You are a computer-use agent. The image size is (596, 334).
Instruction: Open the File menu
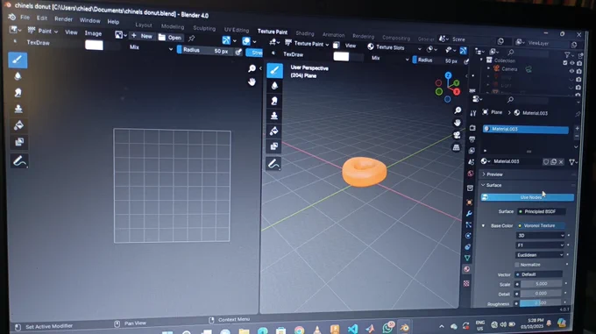click(25, 18)
